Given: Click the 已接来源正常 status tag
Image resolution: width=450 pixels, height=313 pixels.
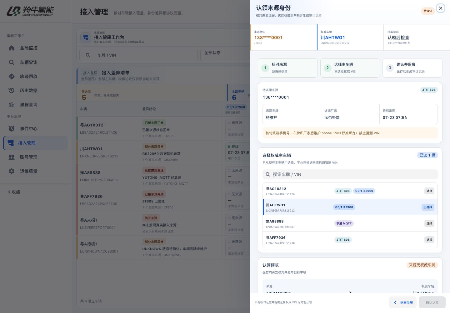Looking at the screenshot, I should tap(154, 123).
